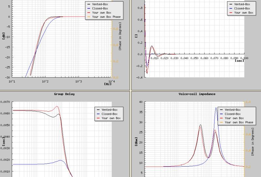261x177 pixels.
Task: Click the [sec] label under the time-response plot
Action: (x=239, y=61)
